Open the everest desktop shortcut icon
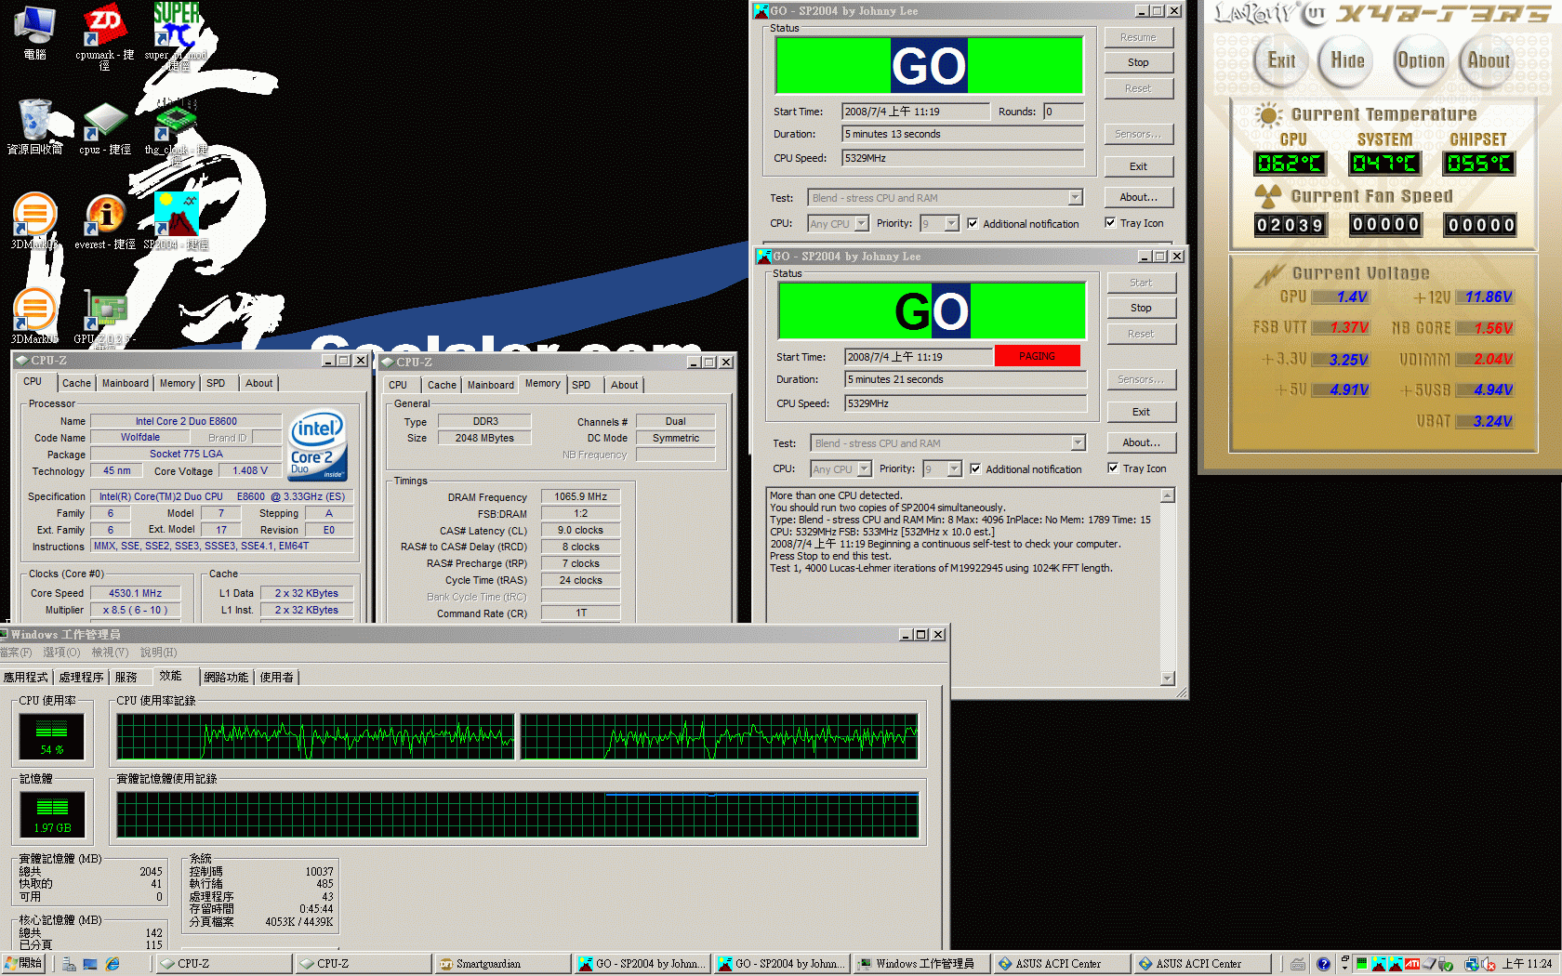Screen dimensions: 1562x976 [104, 216]
